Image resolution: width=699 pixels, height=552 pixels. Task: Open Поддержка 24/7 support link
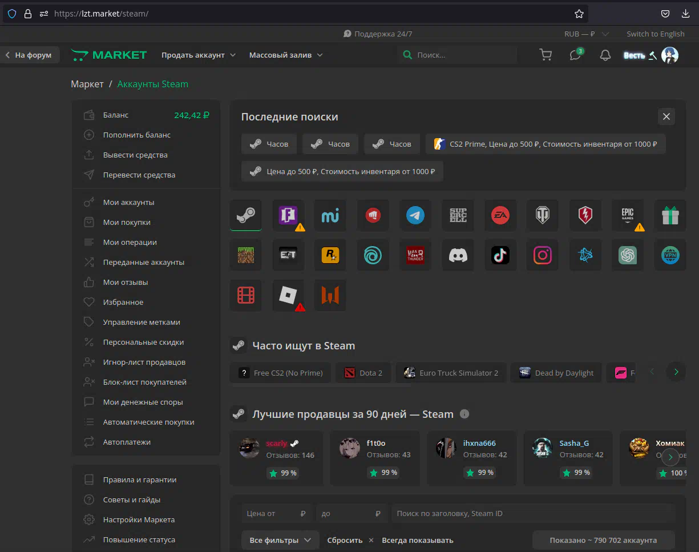pos(378,34)
